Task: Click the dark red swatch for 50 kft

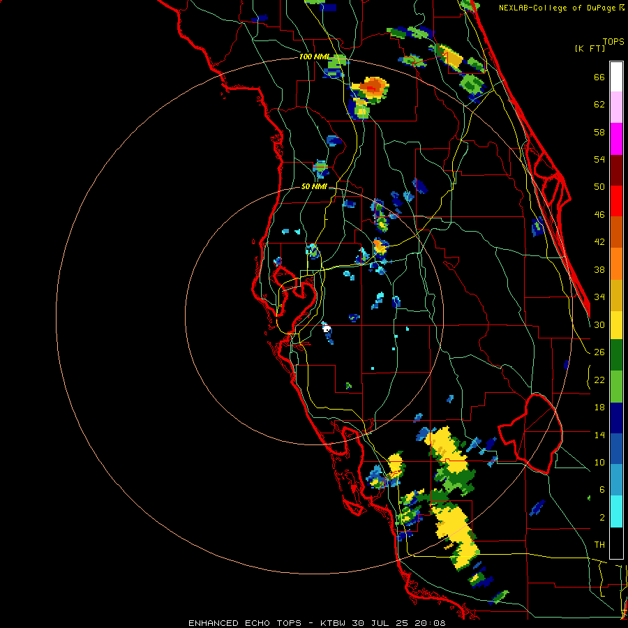Action: (x=616, y=170)
